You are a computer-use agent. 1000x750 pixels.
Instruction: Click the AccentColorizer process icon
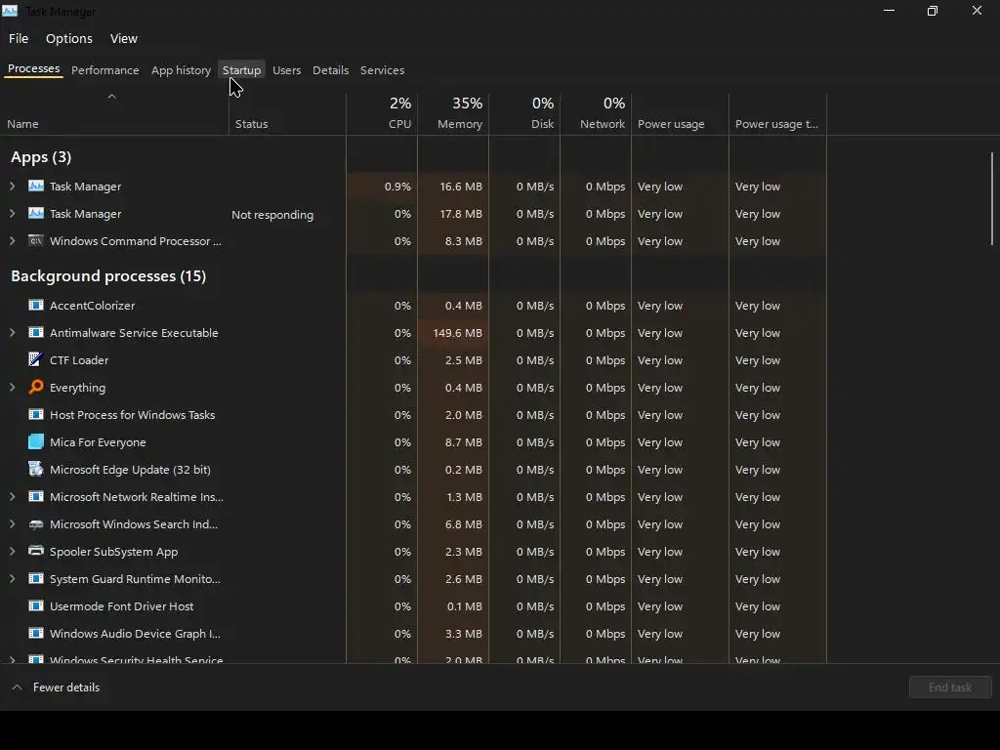point(36,306)
